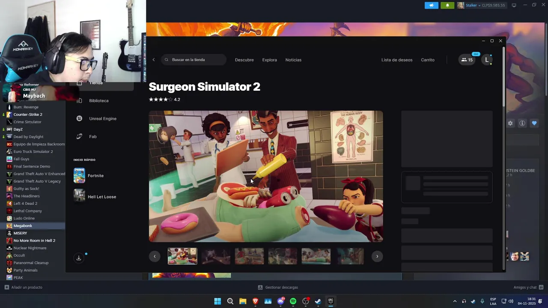548x308 pixels.
Task: Open the Explora store tab
Action: [x=270, y=60]
